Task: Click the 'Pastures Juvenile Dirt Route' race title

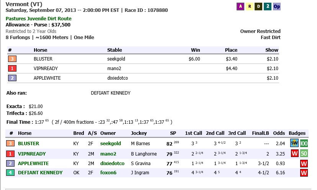Action: pos(39,18)
